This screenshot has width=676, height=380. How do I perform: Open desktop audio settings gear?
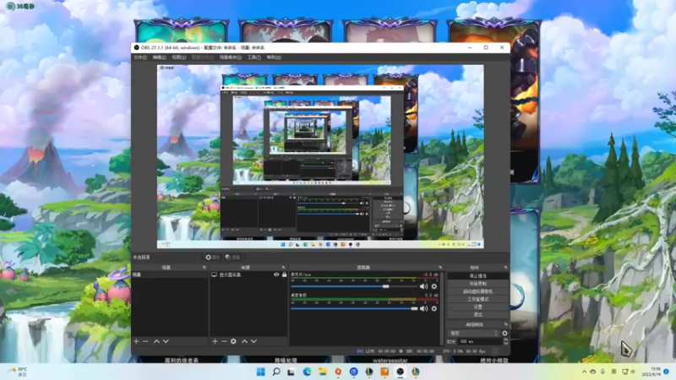tap(434, 308)
